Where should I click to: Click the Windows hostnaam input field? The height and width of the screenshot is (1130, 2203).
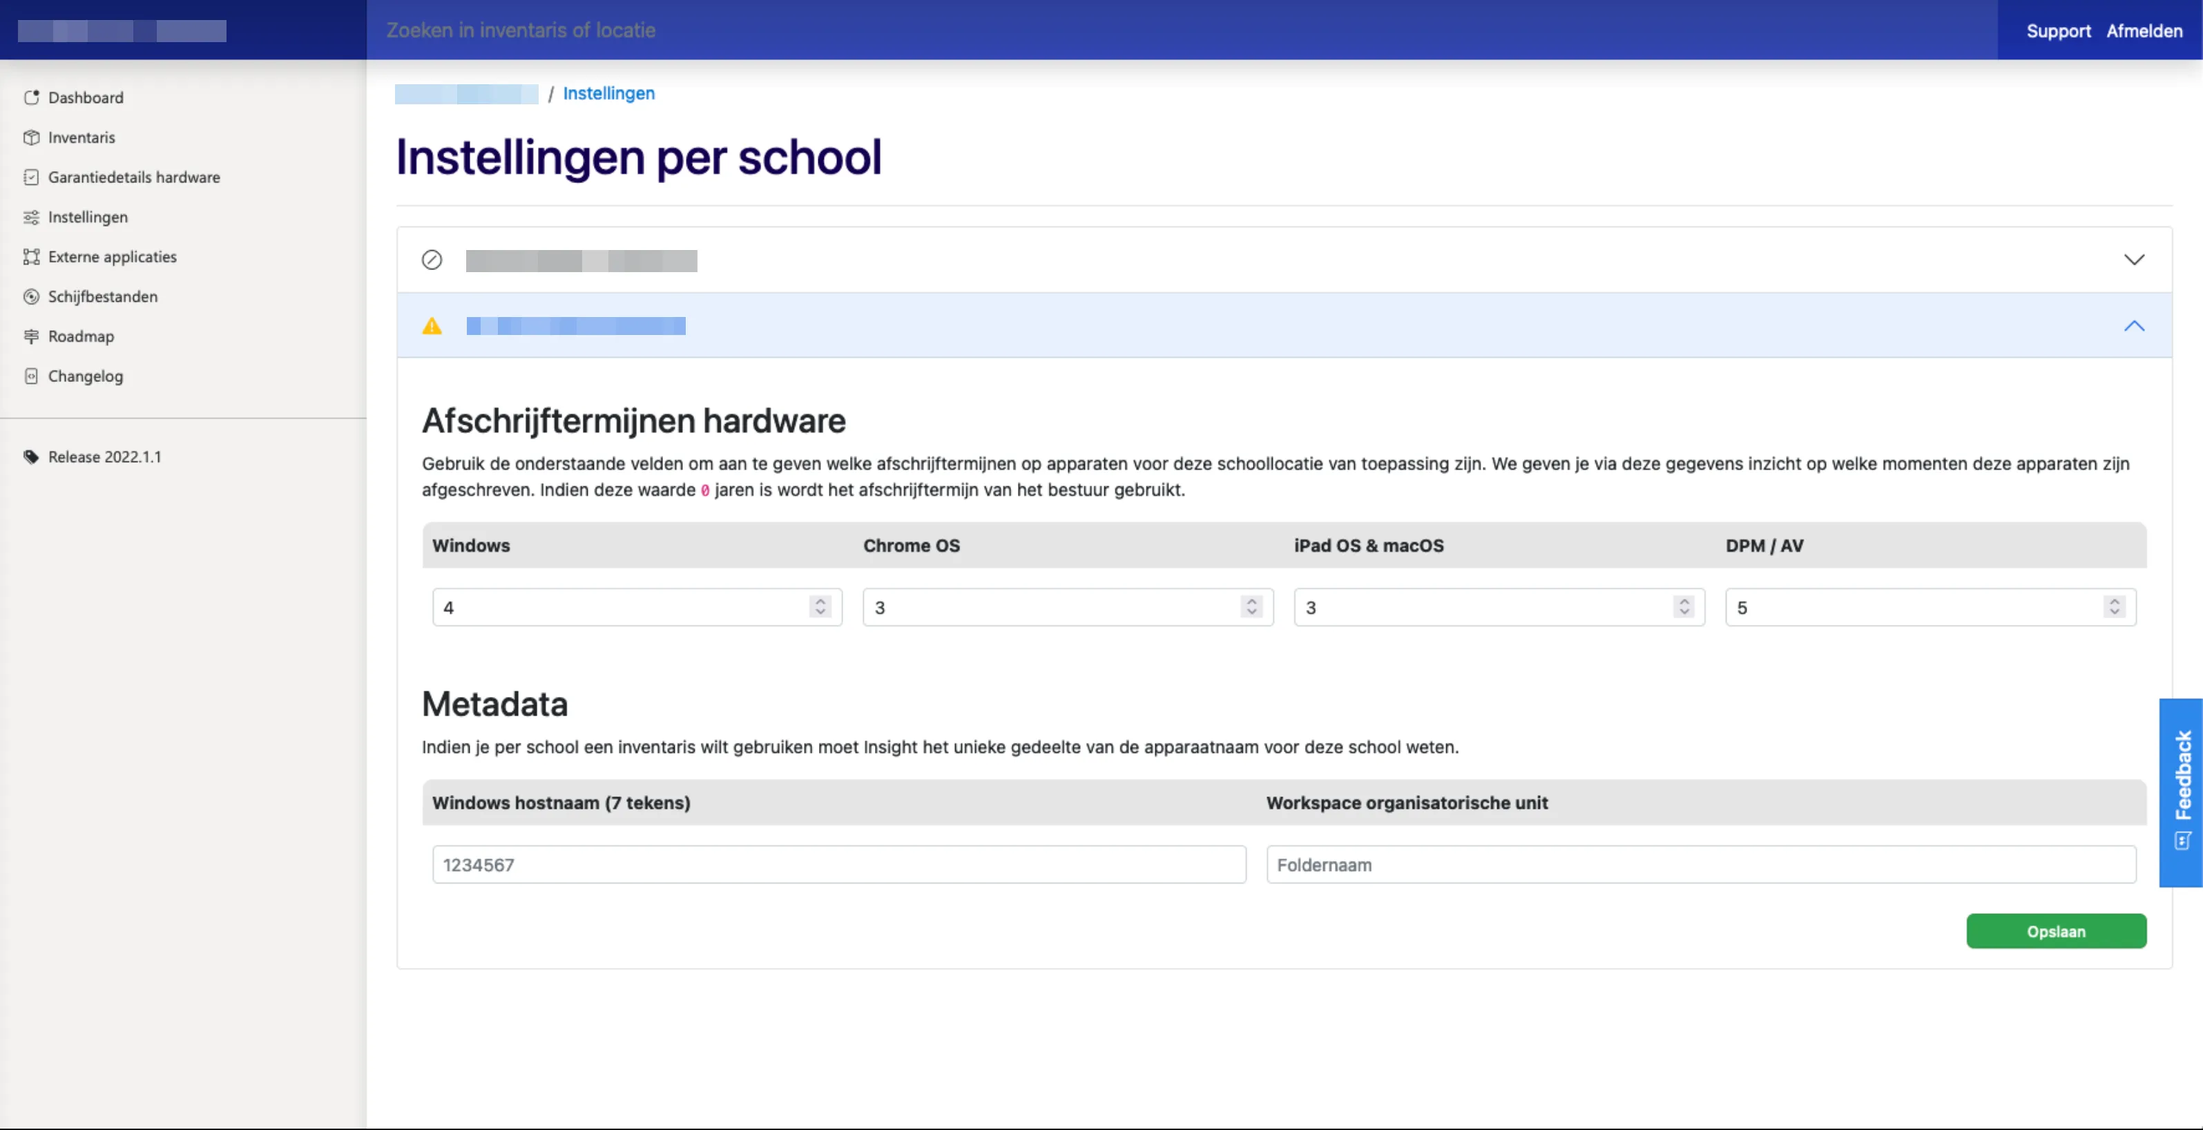838,865
